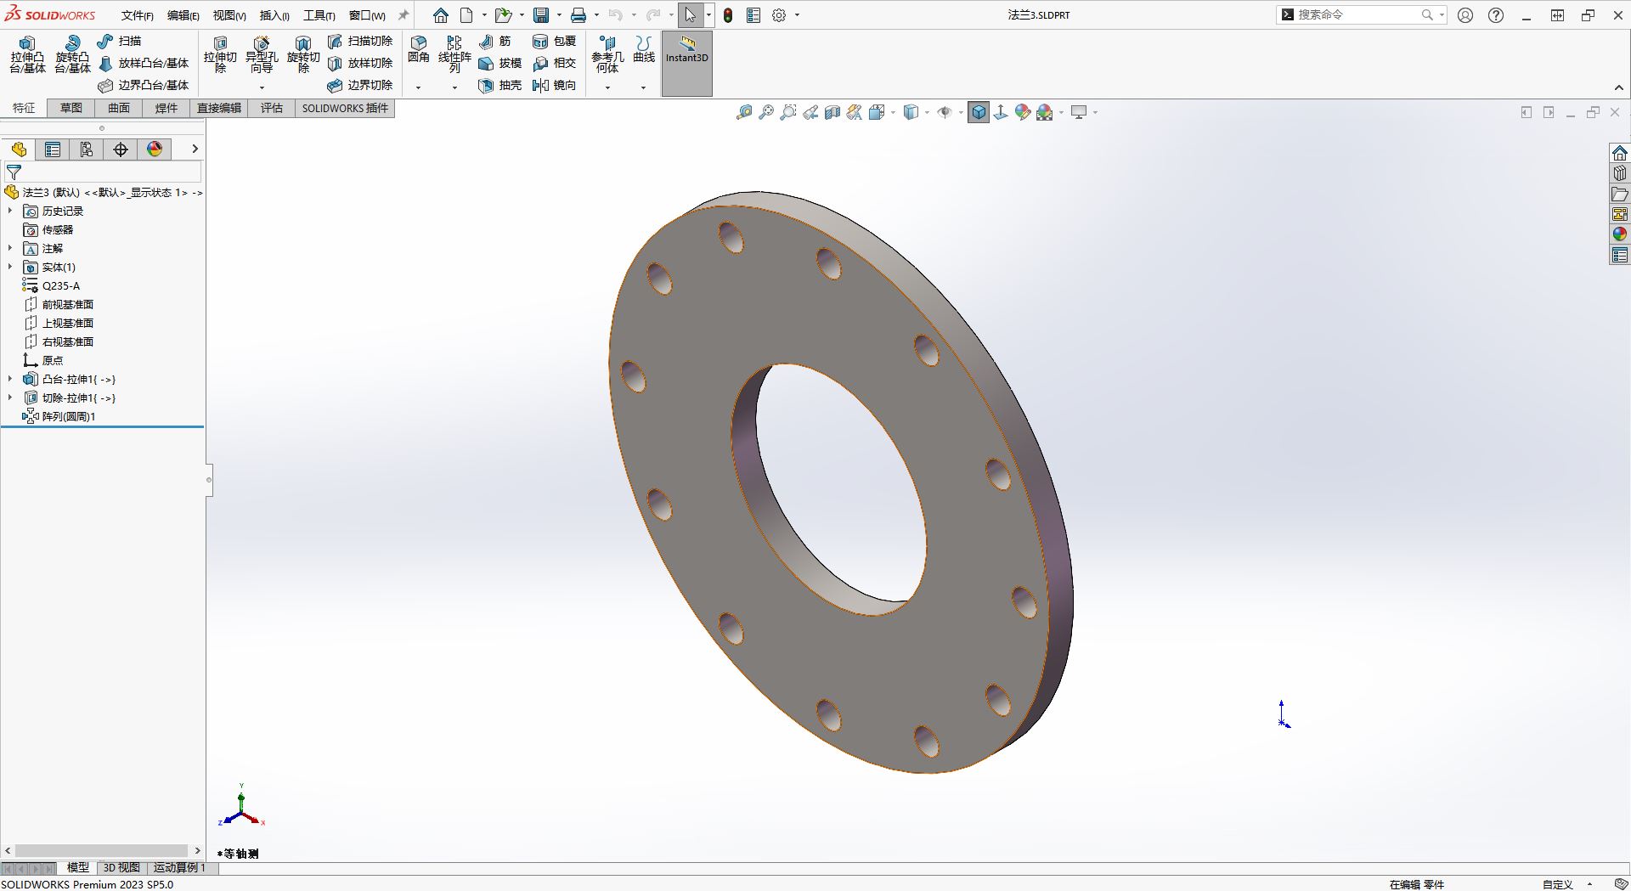
Task: Open the 线性阵列 pattern dropdown arrow
Action: click(x=454, y=87)
